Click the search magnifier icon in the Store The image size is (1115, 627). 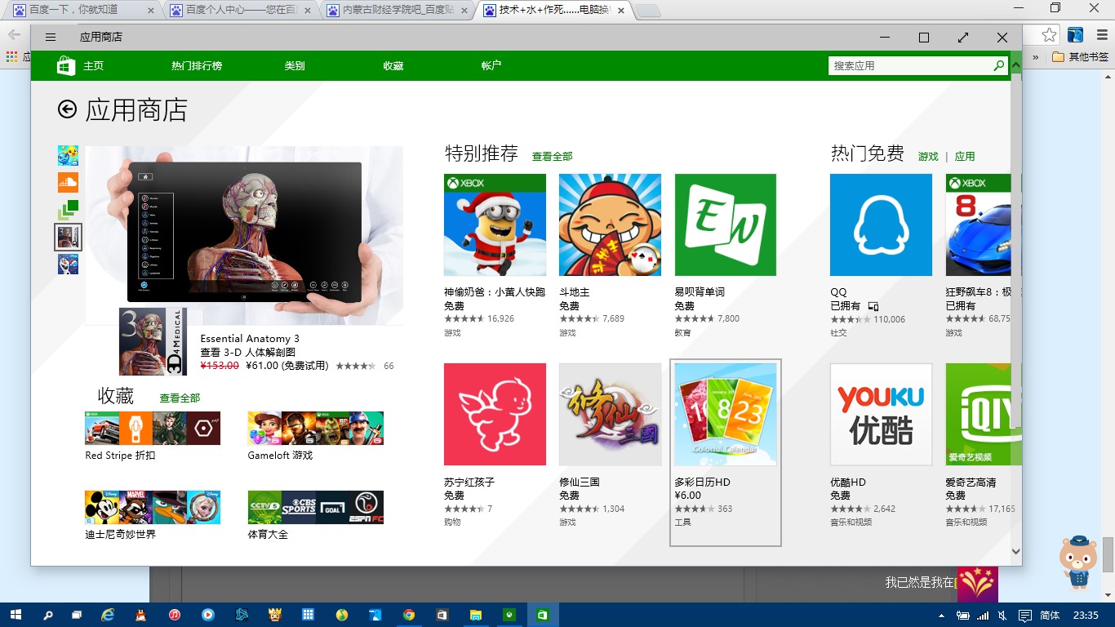coord(999,65)
